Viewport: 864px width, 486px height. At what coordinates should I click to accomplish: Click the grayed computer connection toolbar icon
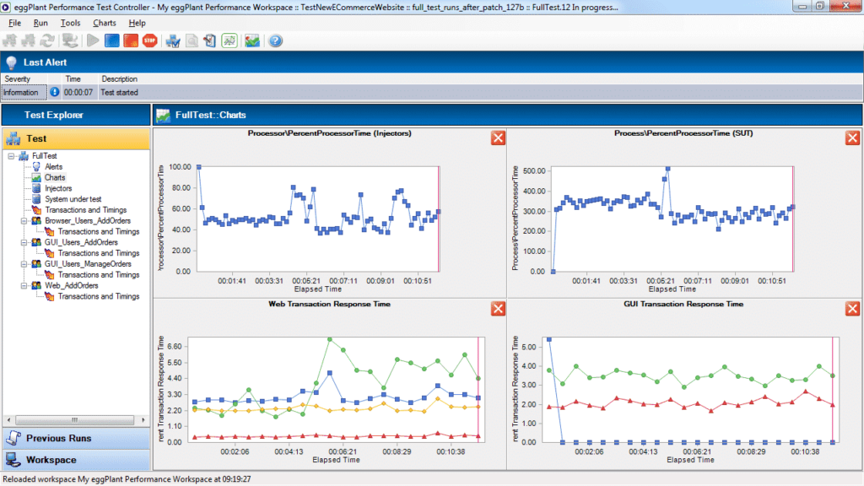pyautogui.click(x=70, y=40)
